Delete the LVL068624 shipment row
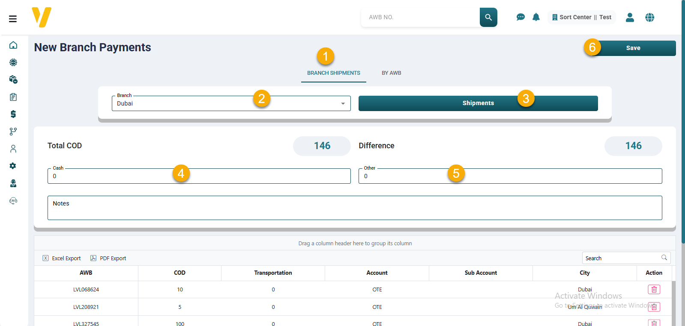 click(x=654, y=290)
